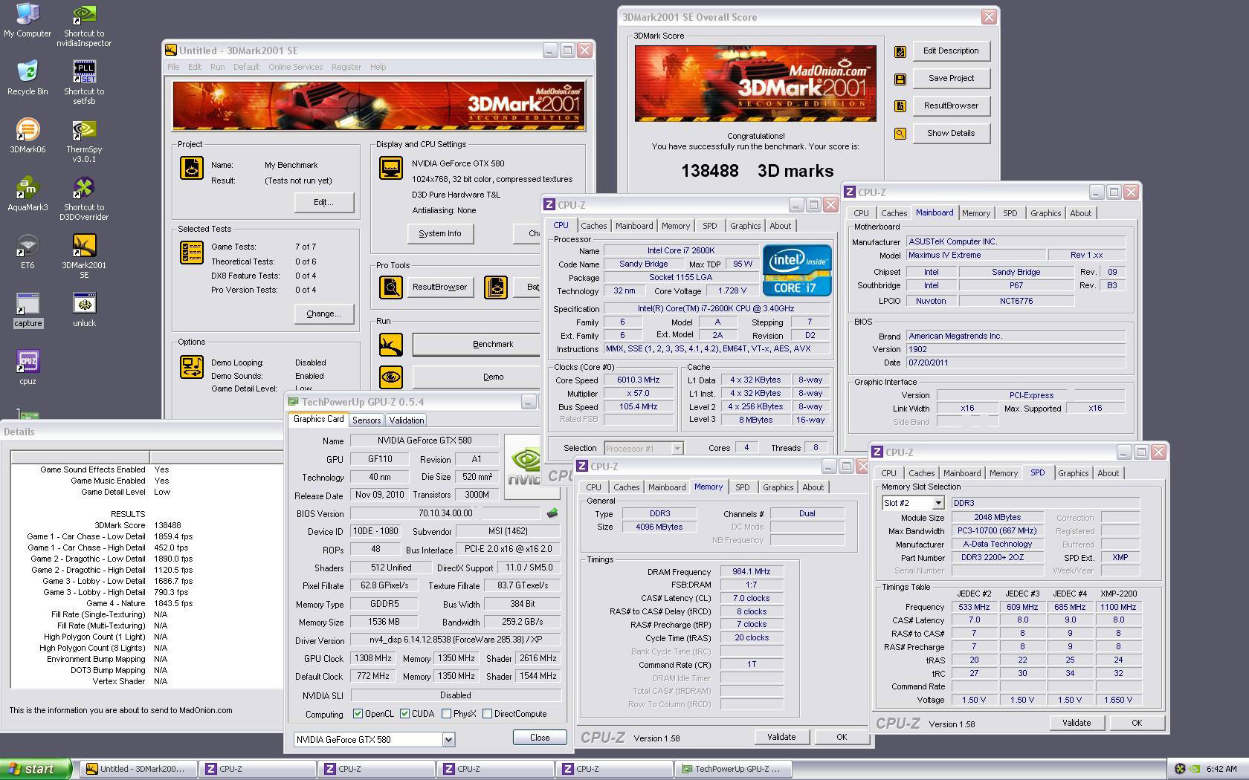Open the Run menu in 3DMark2001 SE

pos(217,67)
